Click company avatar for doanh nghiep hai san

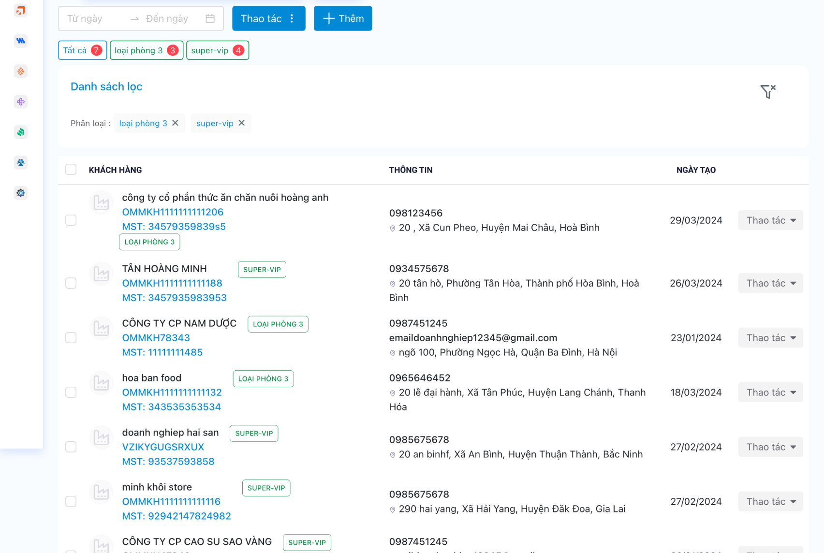point(101,437)
